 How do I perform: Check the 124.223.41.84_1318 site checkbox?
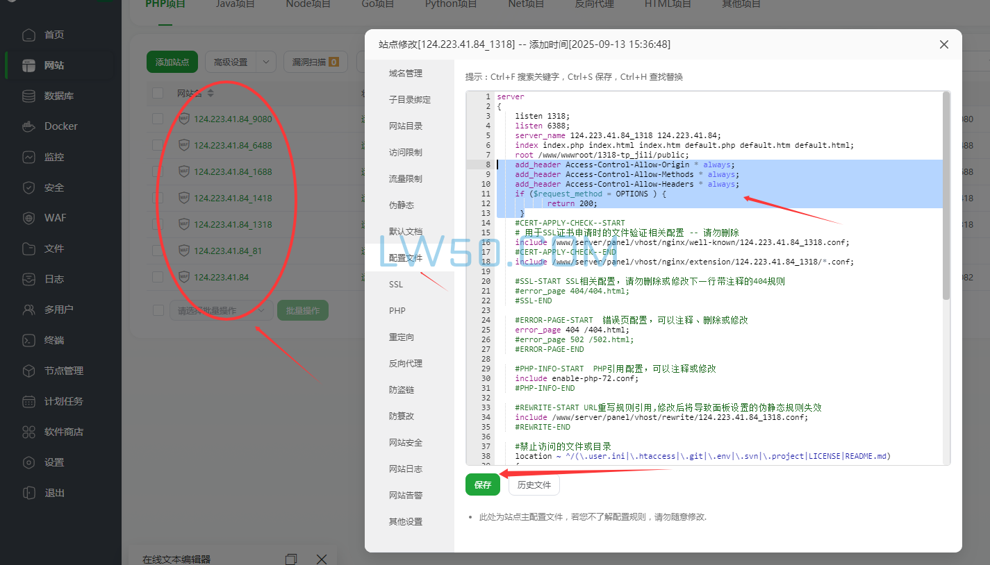tap(157, 224)
